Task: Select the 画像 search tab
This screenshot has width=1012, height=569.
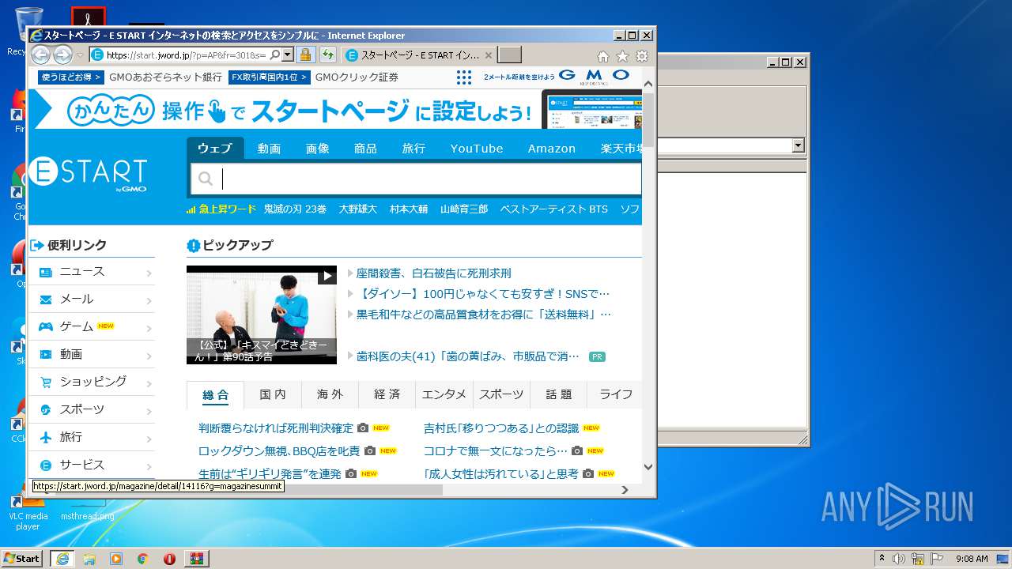Action: click(317, 148)
